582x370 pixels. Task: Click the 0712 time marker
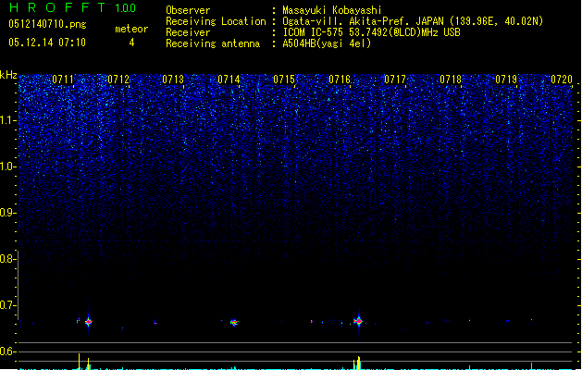(118, 79)
